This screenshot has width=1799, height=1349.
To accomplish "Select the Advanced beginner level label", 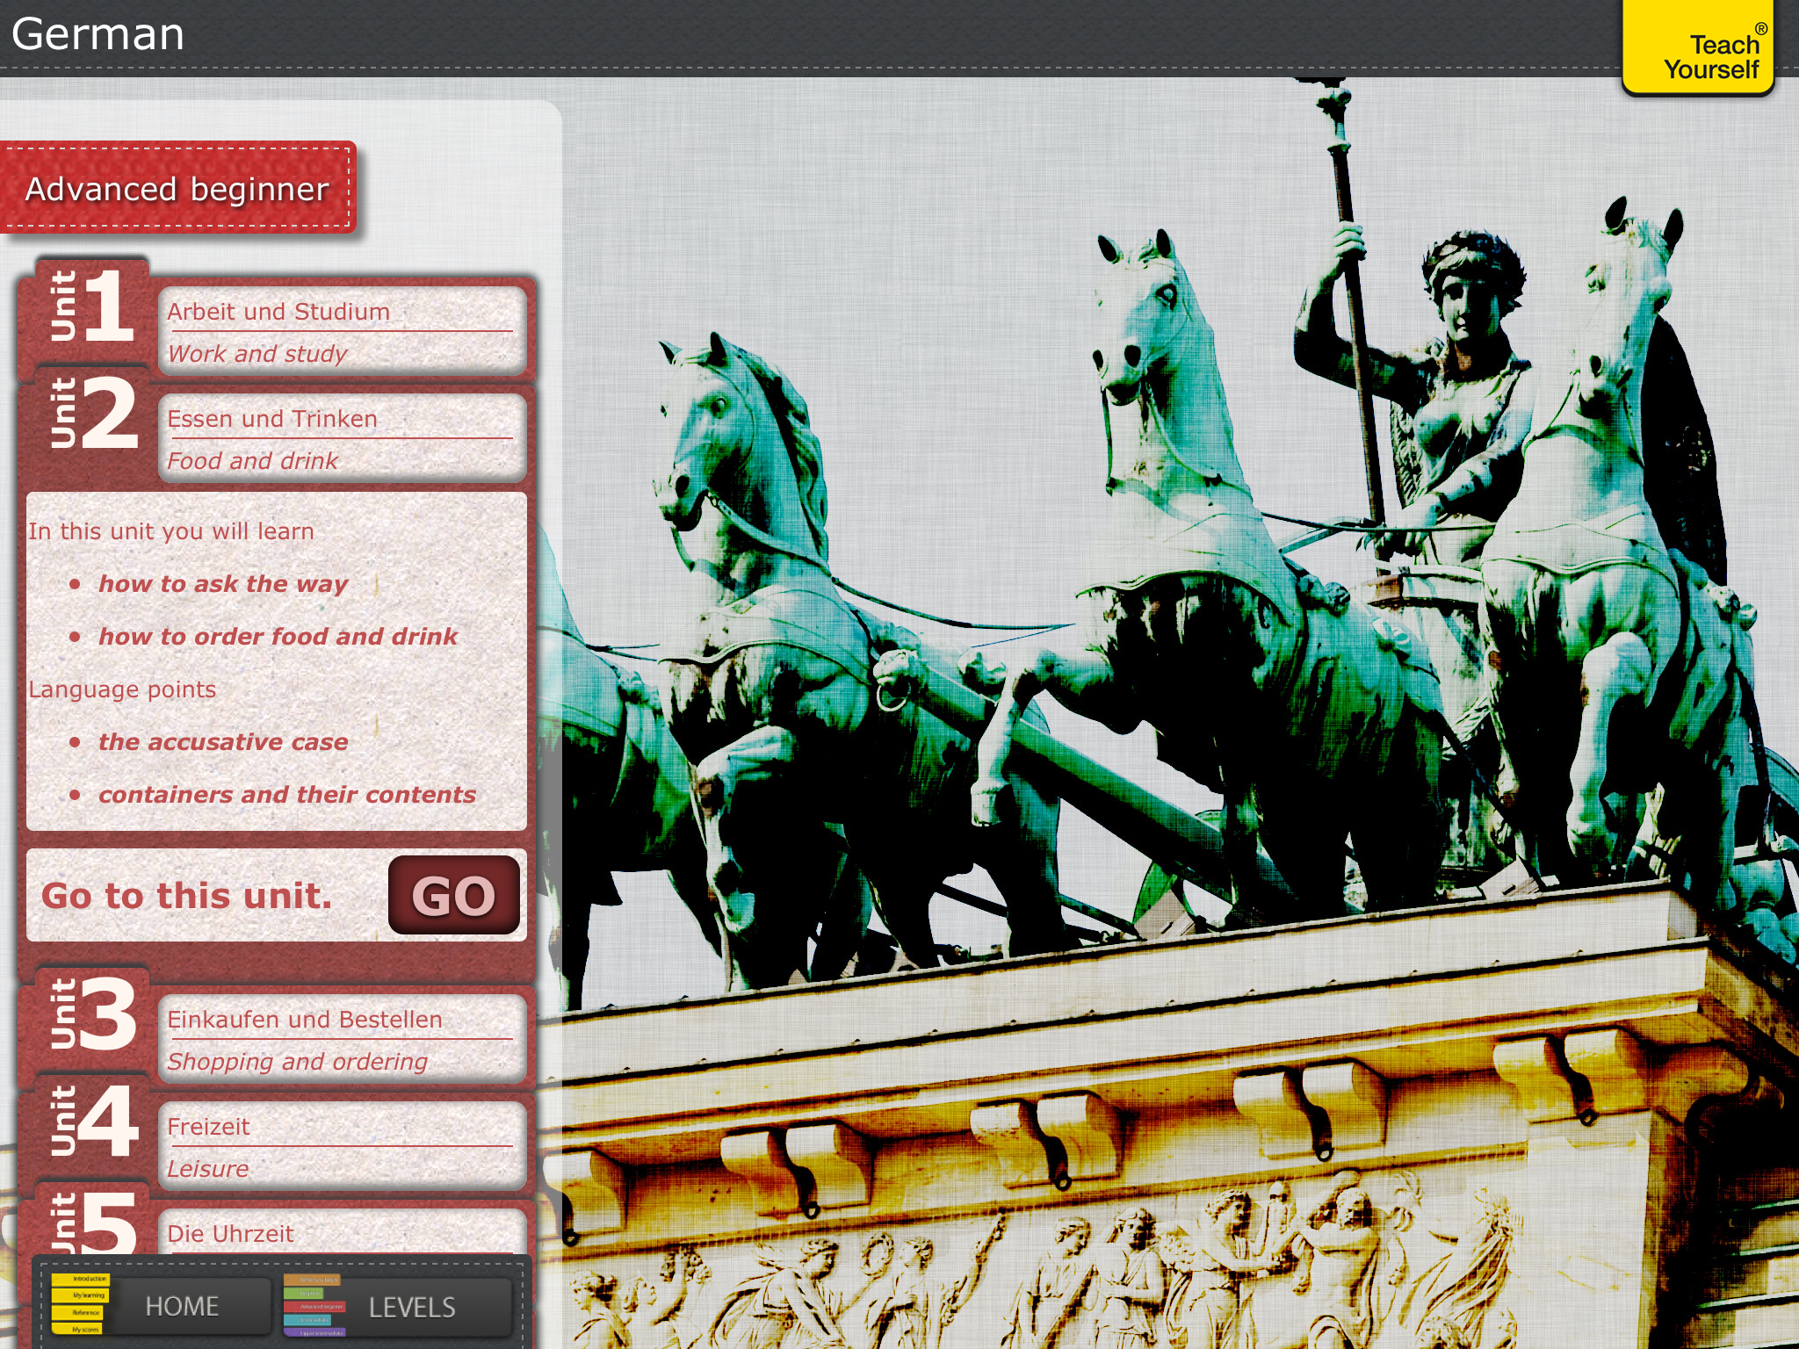I will tap(177, 189).
